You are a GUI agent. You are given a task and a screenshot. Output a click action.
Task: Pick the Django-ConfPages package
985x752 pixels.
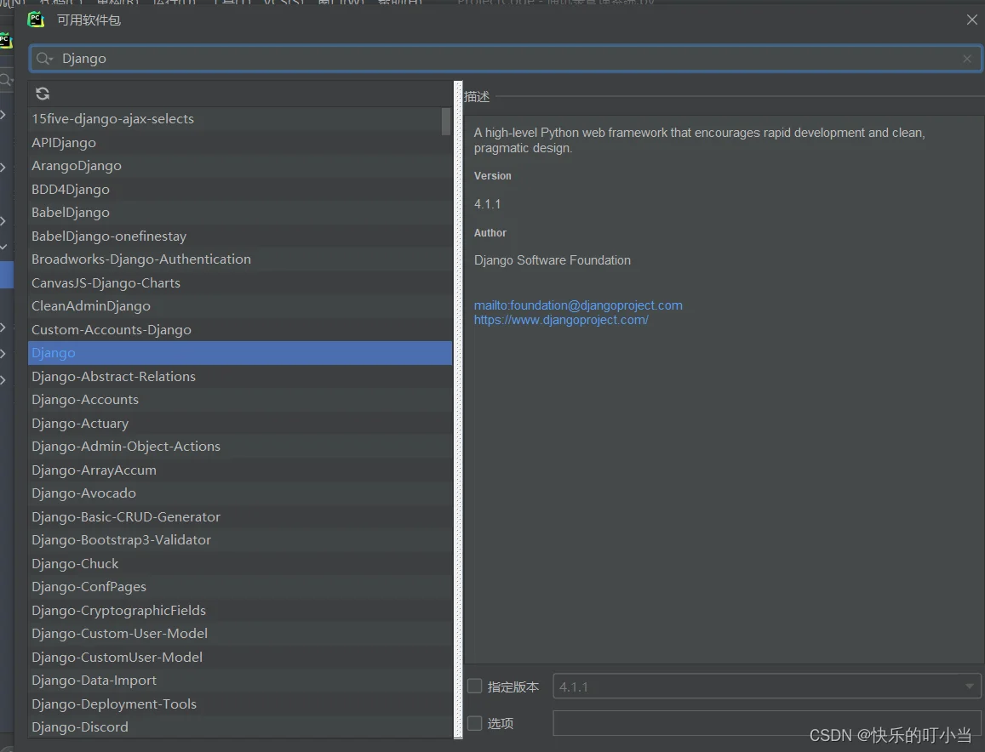[240, 586]
